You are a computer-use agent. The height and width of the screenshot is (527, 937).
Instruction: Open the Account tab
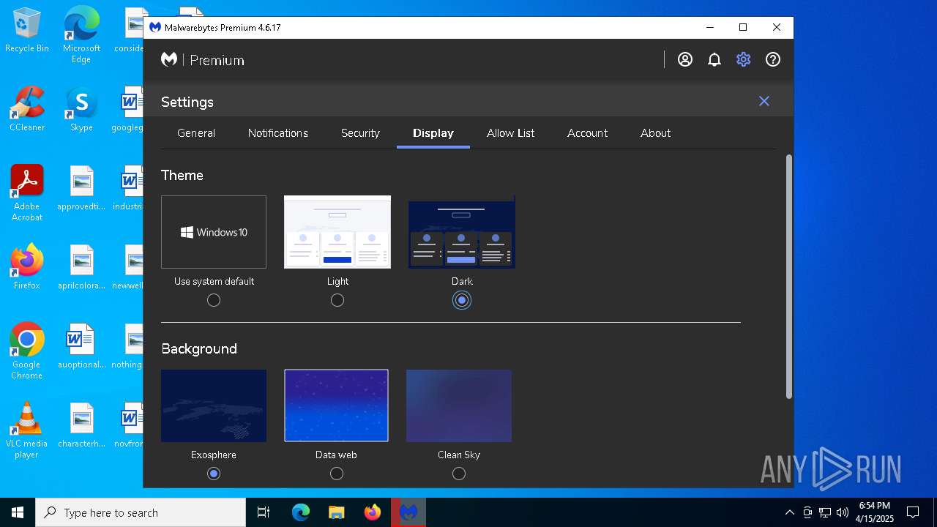coord(587,133)
